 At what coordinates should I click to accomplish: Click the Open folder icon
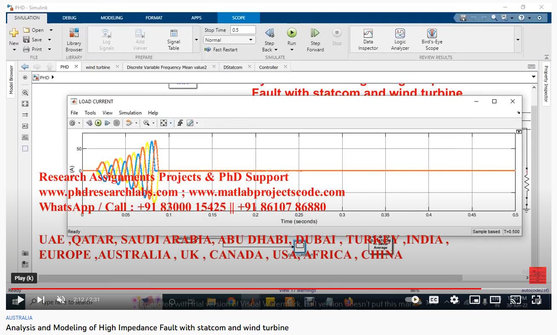26,30
